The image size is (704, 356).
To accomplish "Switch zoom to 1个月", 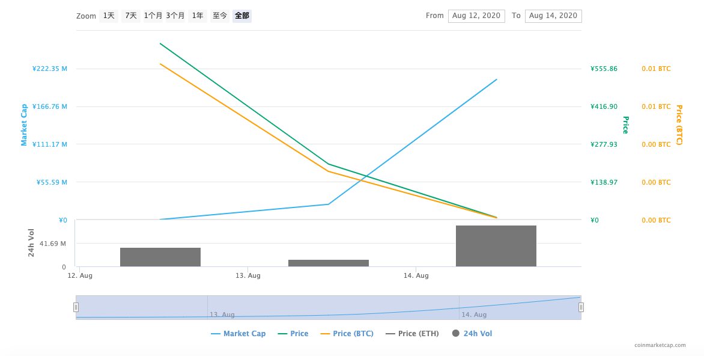I will point(153,16).
